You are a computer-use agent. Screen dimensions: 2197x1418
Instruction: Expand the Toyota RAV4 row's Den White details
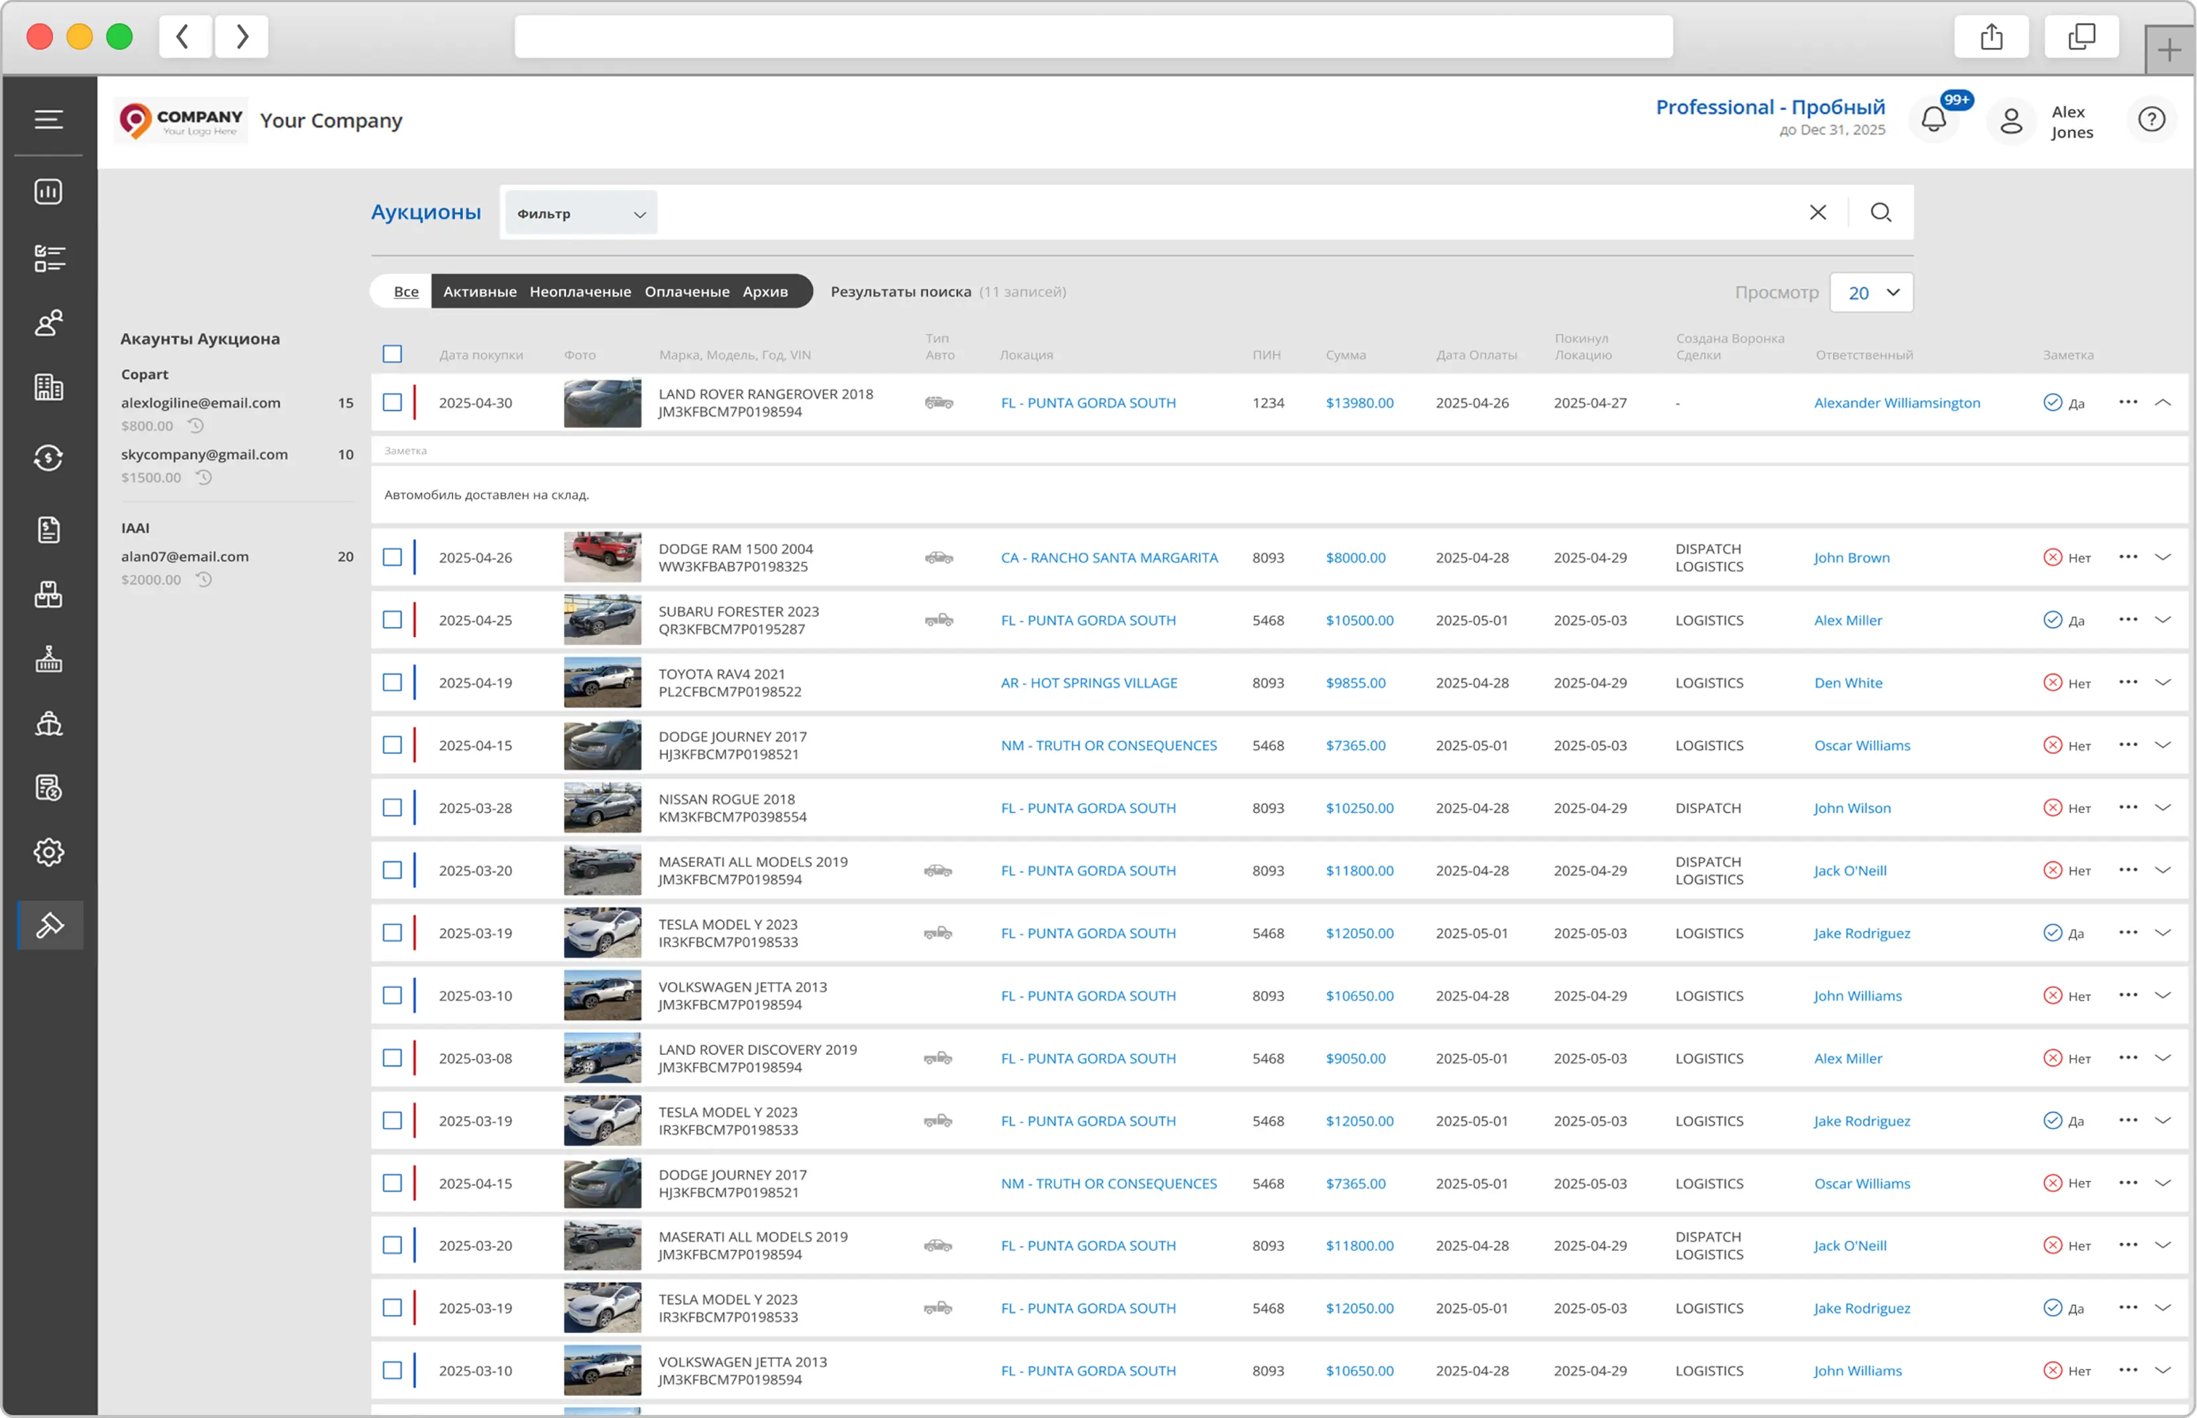(x=2164, y=682)
